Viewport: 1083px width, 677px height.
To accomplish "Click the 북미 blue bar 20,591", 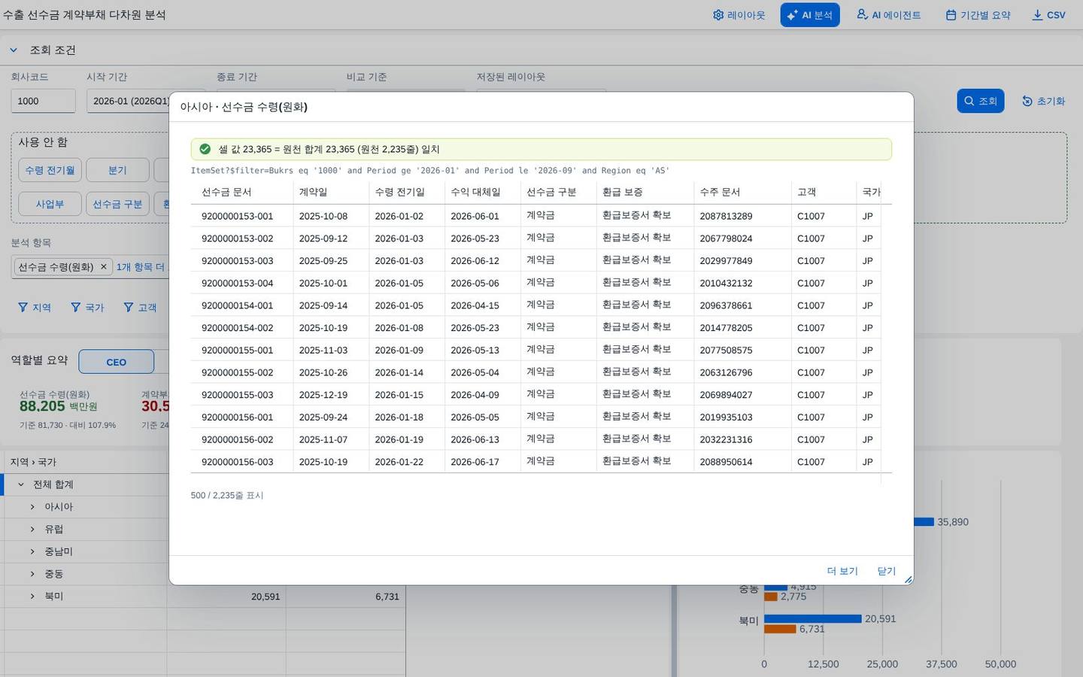I will (x=813, y=618).
